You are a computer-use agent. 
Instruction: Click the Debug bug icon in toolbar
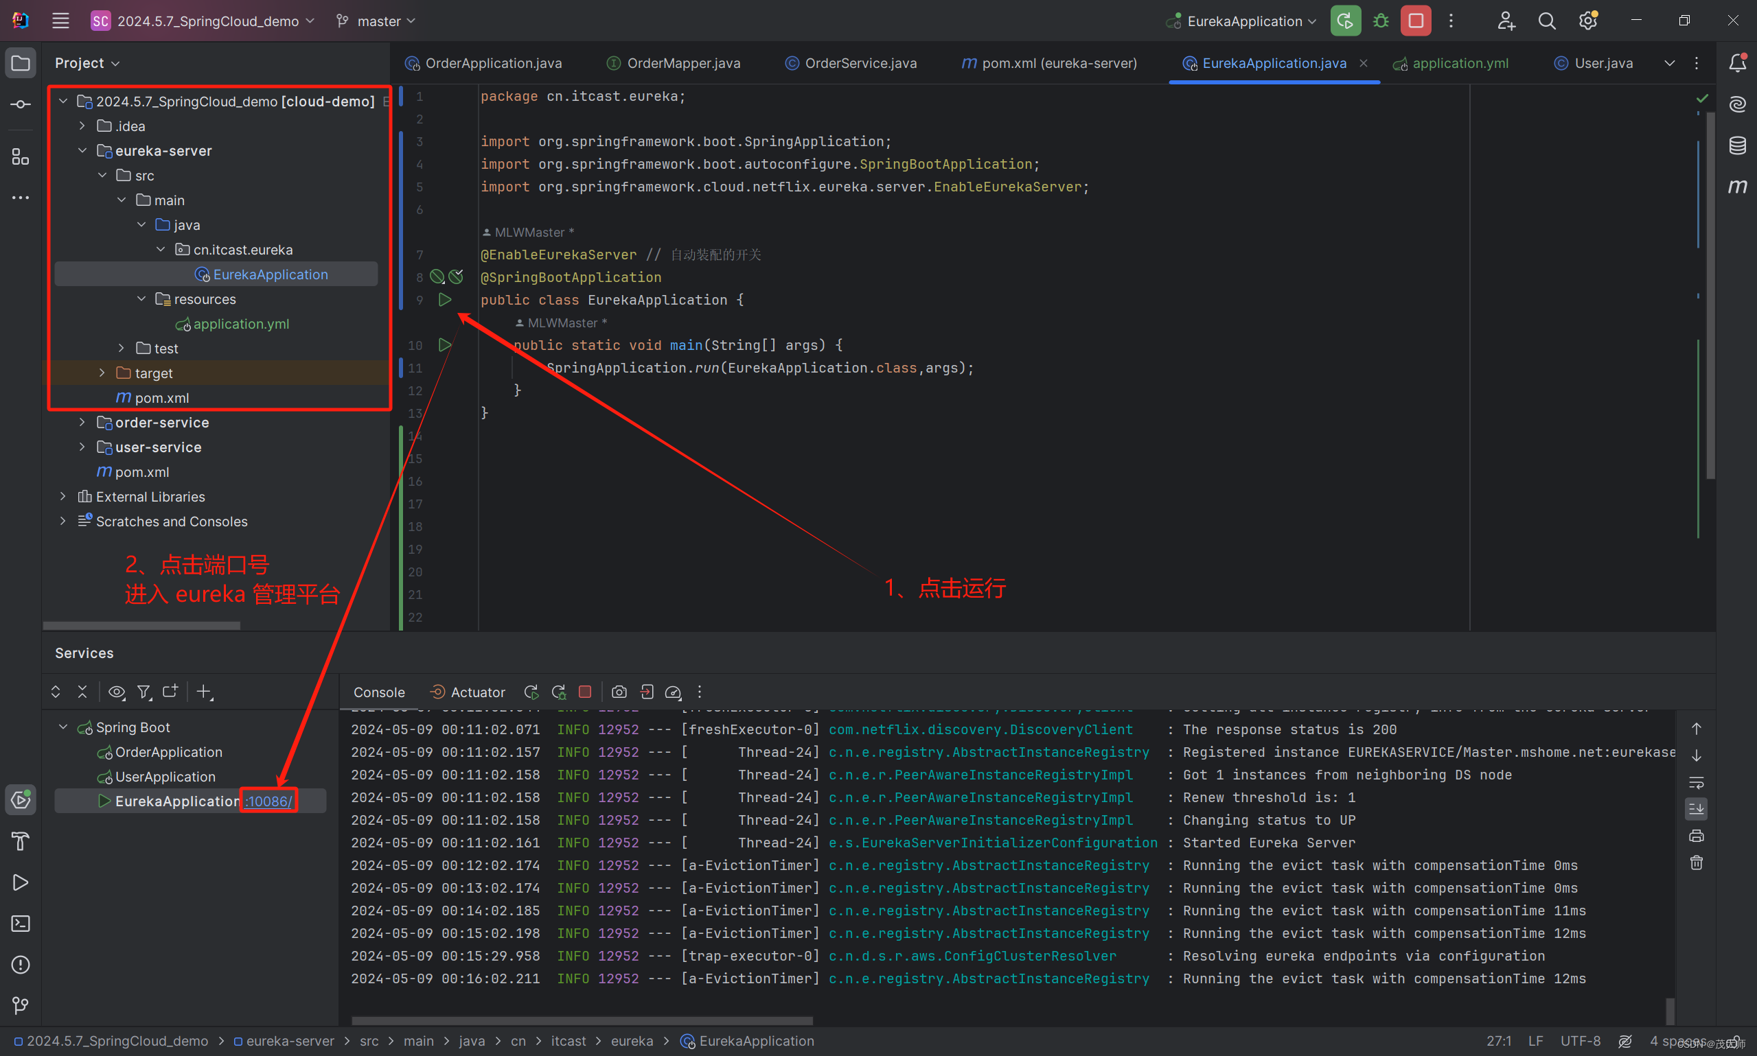point(1380,21)
